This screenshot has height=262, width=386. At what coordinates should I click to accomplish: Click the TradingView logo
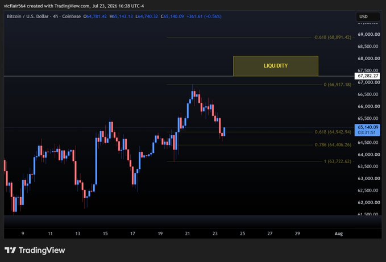coord(35,250)
